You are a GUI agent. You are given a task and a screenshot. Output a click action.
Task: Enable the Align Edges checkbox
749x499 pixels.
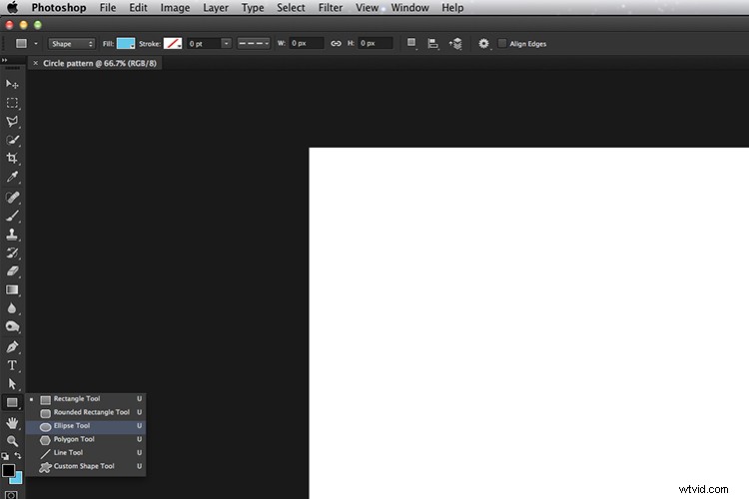(x=502, y=44)
